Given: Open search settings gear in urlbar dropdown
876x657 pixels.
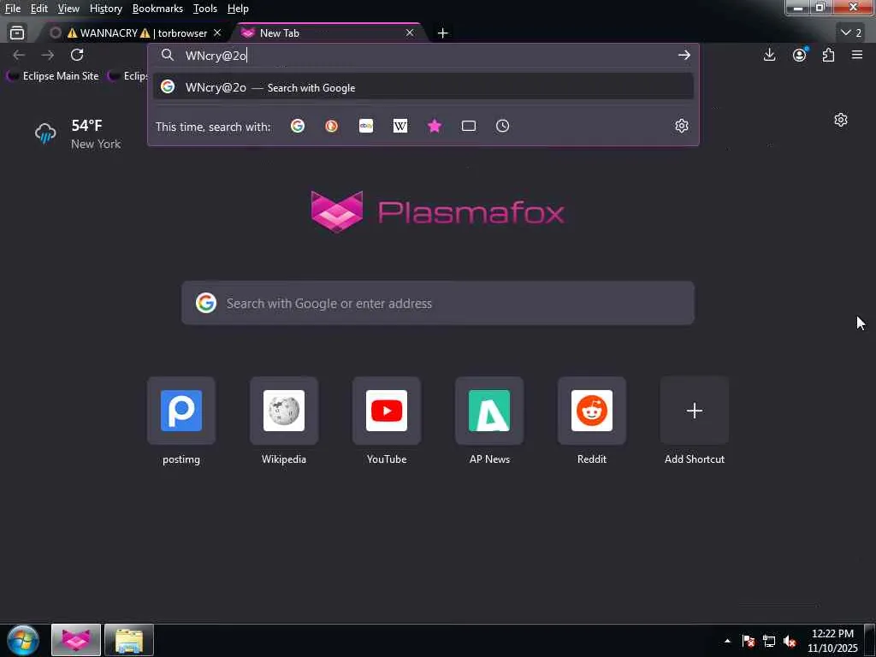Looking at the screenshot, I should point(681,126).
